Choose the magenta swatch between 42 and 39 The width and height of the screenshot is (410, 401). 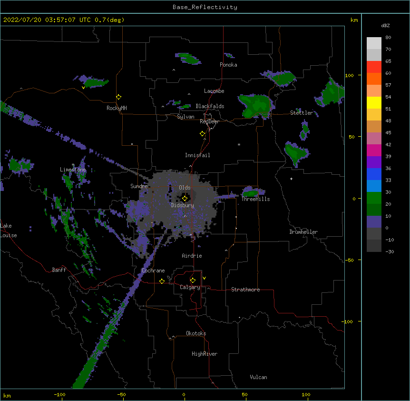coord(374,150)
